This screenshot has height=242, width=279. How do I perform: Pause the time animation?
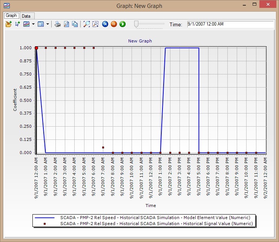click(x=114, y=24)
